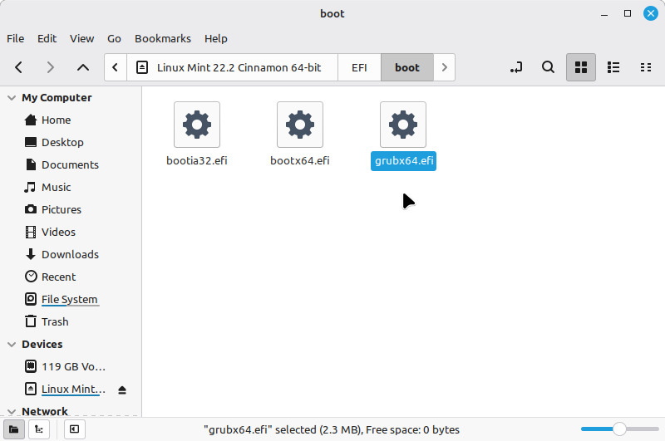This screenshot has height=441, width=665.
Task: Open the View menu
Action: tap(81, 38)
